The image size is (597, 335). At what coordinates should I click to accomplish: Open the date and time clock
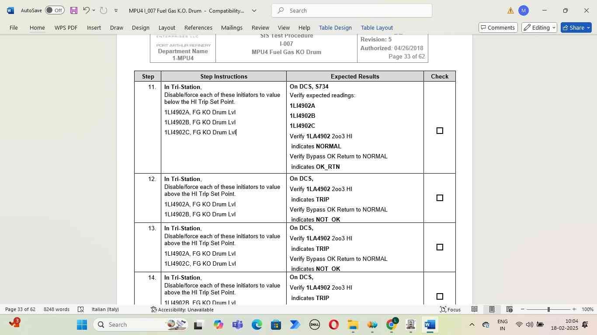pos(564,325)
